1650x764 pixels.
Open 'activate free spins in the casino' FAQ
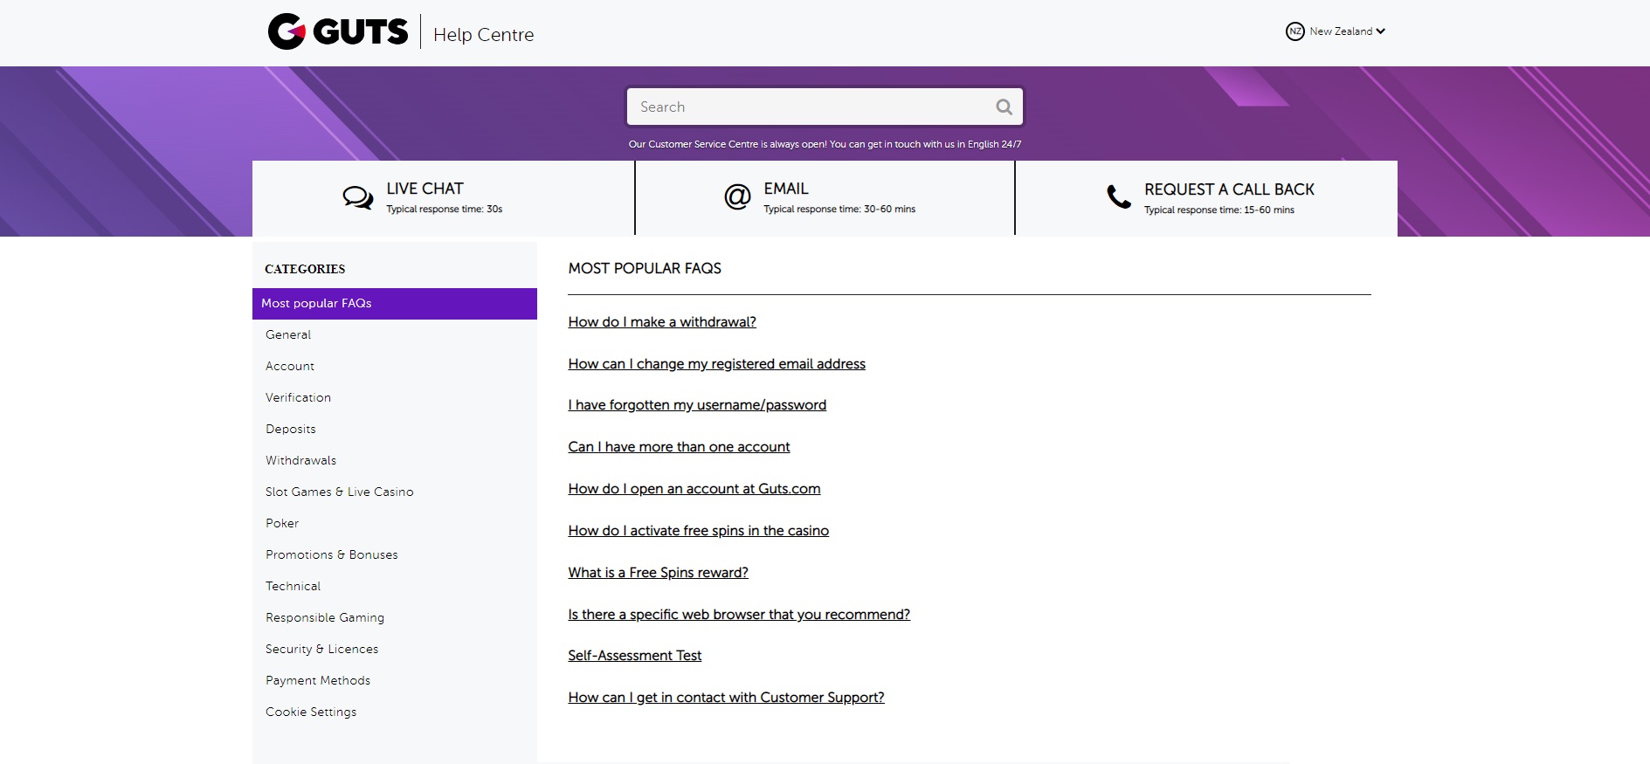click(699, 531)
